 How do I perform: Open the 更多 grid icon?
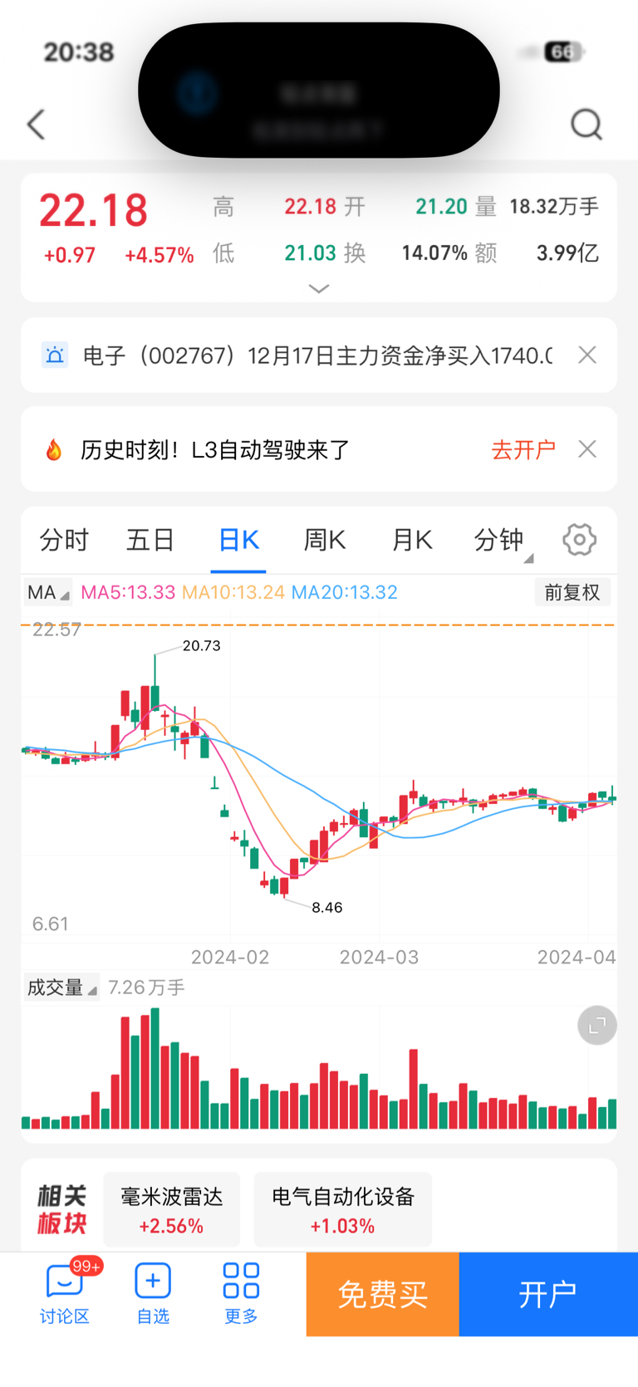point(241,1281)
